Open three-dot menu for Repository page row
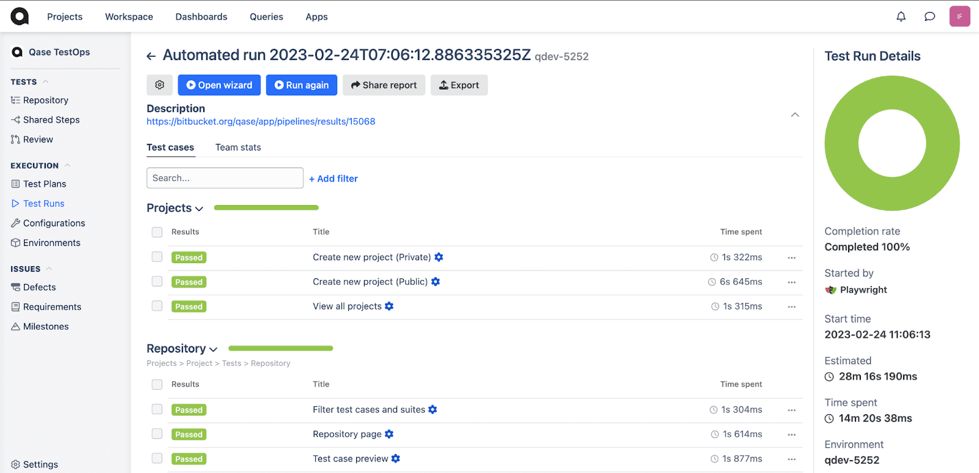This screenshot has height=473, width=979. 792,434
